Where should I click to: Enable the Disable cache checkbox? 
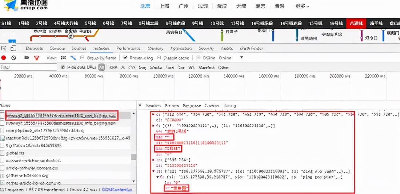point(159,58)
